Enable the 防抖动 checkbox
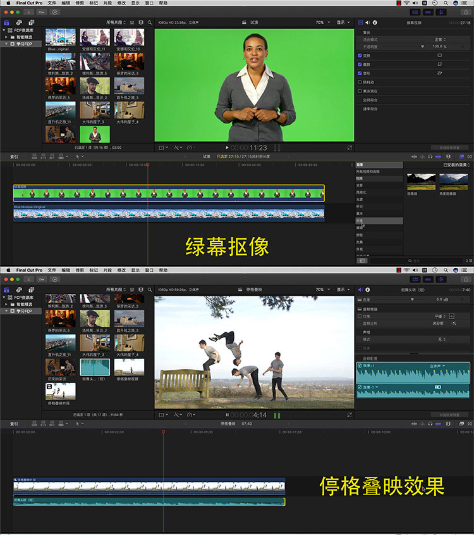Screen dimensions: 474x535 click(x=360, y=82)
